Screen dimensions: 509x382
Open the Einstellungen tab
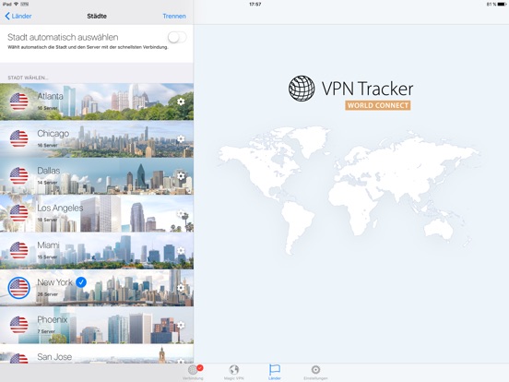pos(315,372)
